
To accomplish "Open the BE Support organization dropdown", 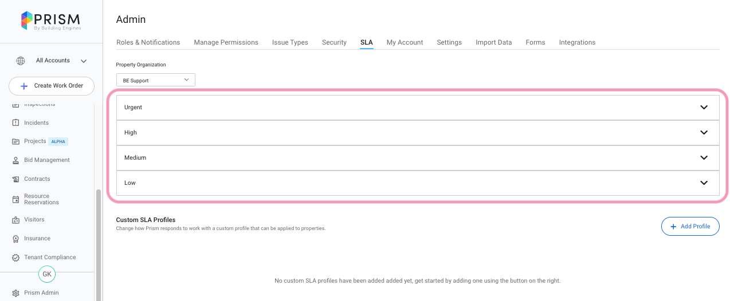I will pyautogui.click(x=155, y=80).
